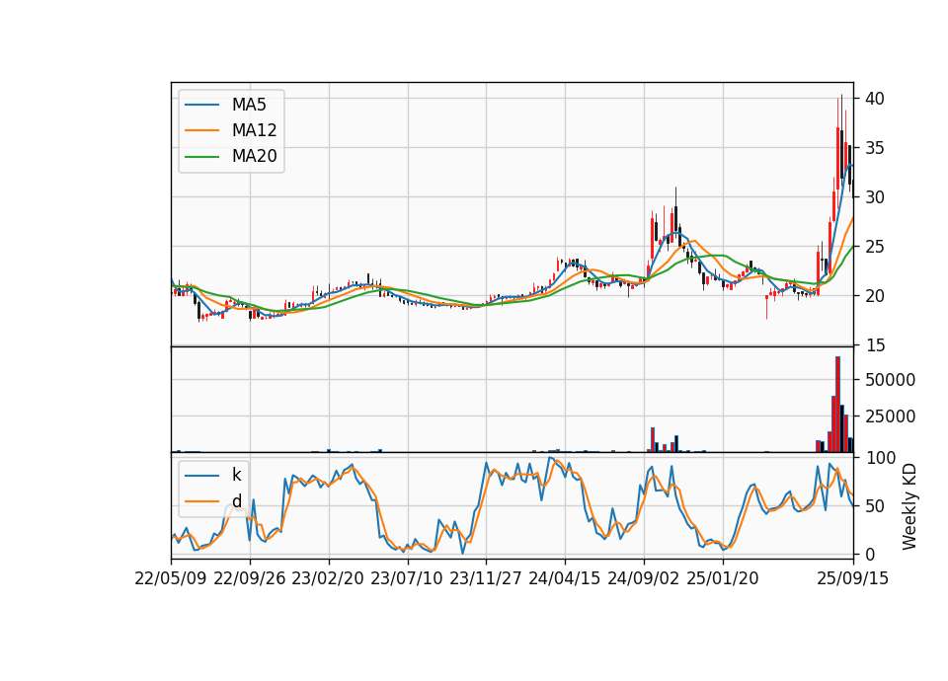The width and height of the screenshot is (948, 681).
Task: Click the volume axis value 50000
Action: pyautogui.click(x=890, y=380)
